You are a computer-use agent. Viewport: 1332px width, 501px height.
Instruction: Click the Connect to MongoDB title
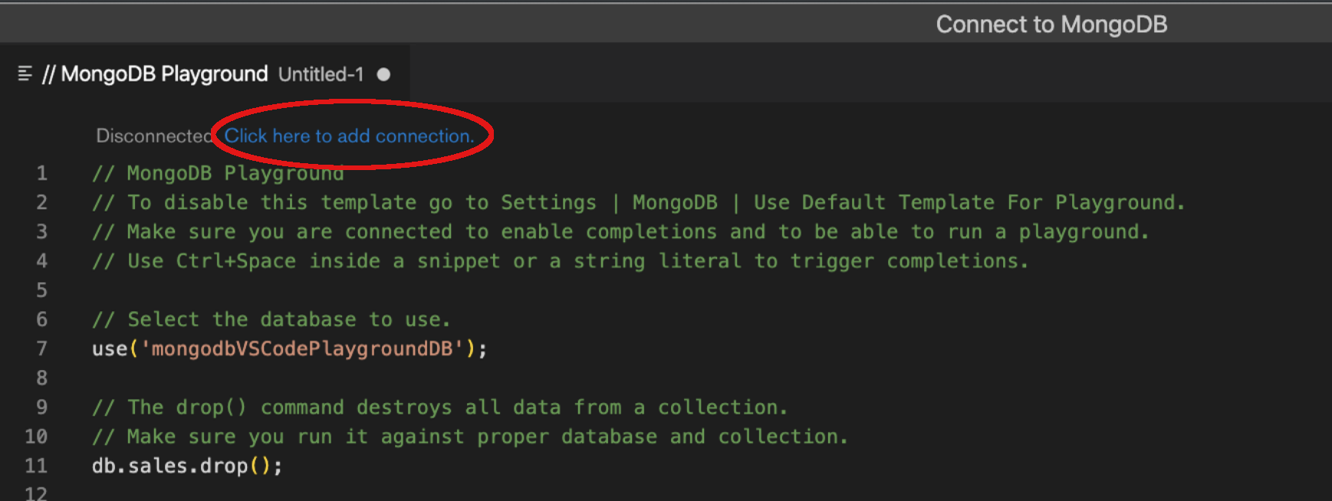click(x=1051, y=25)
